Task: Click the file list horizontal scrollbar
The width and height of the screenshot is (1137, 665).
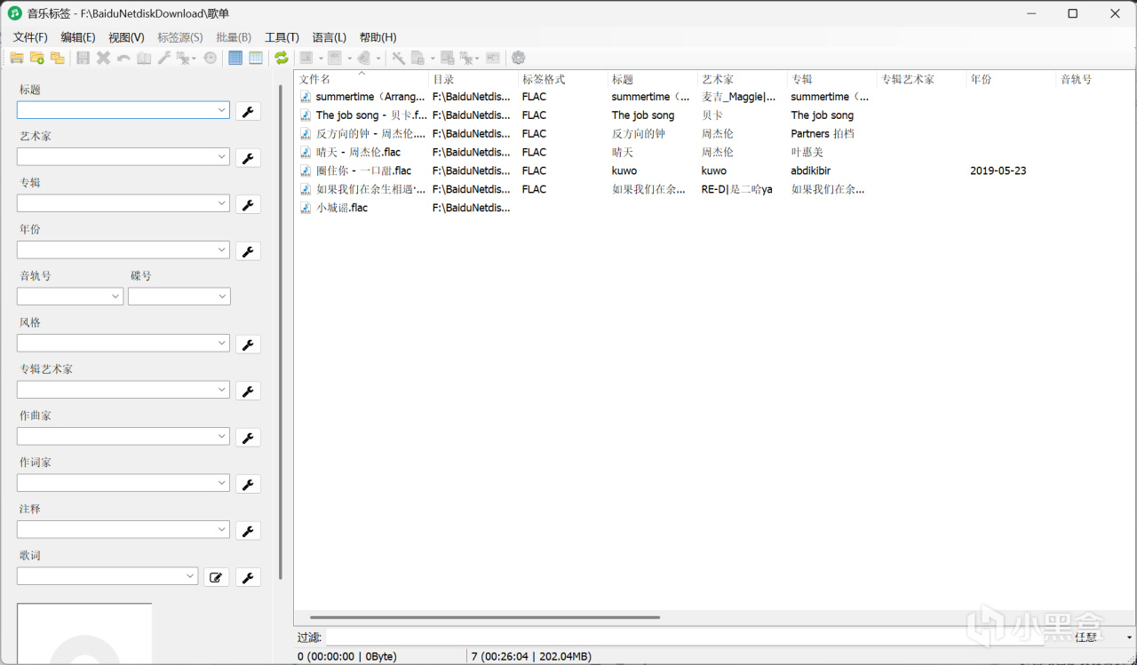Action: point(485,617)
